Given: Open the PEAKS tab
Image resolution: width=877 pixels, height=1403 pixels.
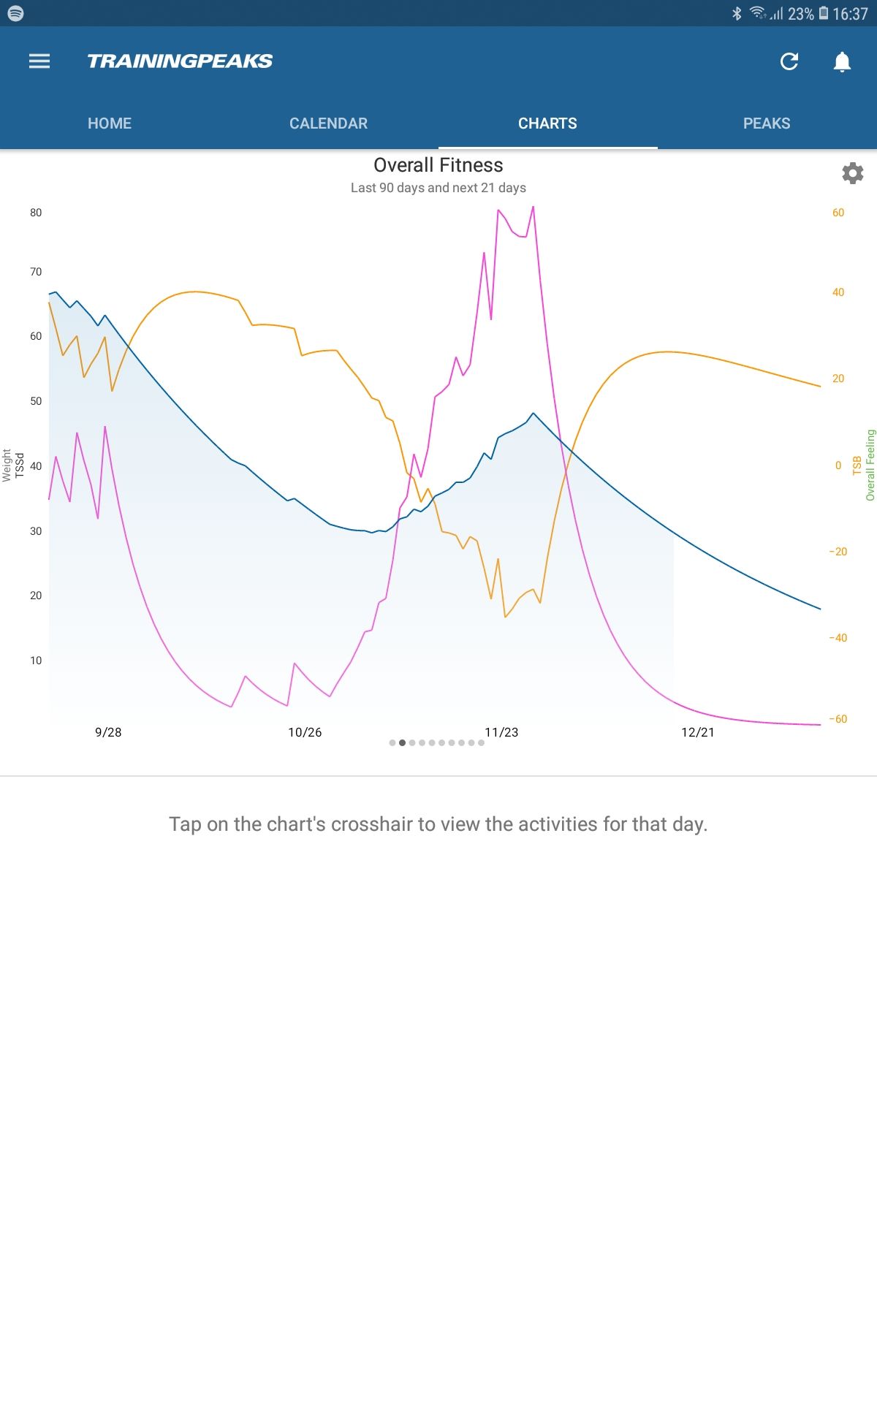Looking at the screenshot, I should tap(766, 123).
